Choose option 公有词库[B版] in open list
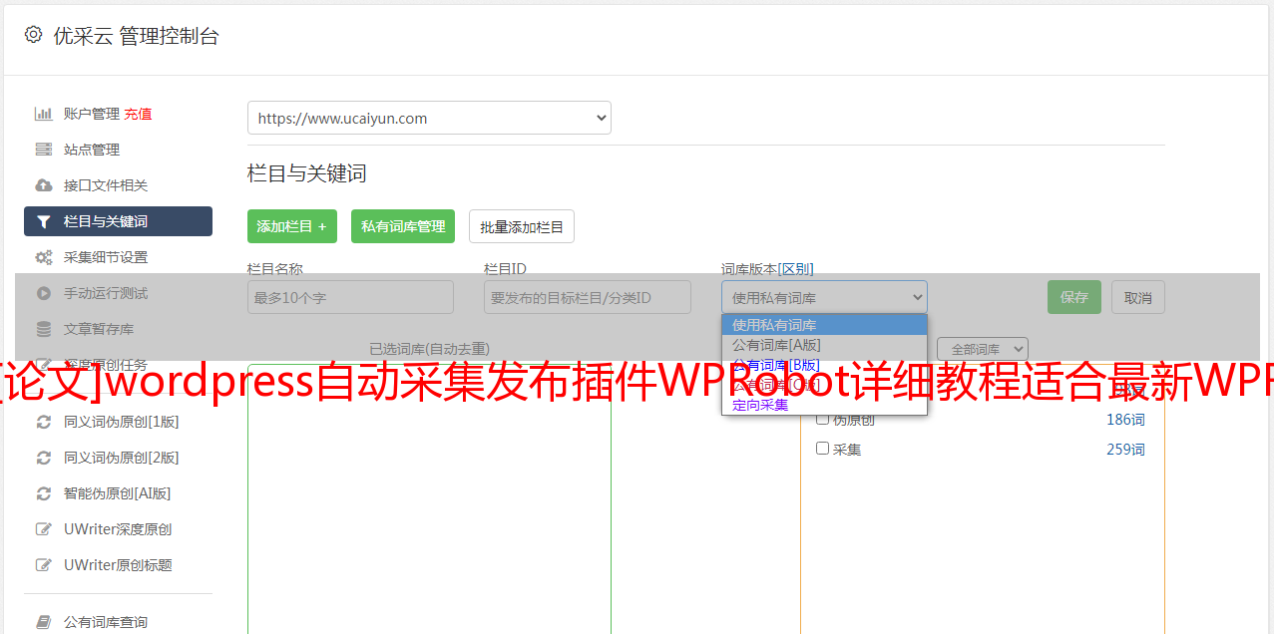This screenshot has height=634, width=1274. (x=824, y=365)
